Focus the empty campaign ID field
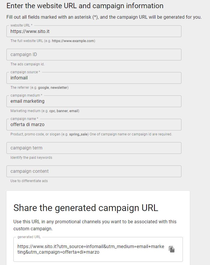Viewport: 210px width, 265px height. coord(94,55)
